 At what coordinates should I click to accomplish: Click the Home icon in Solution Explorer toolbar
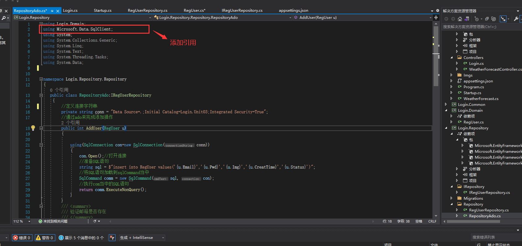tap(460, 19)
